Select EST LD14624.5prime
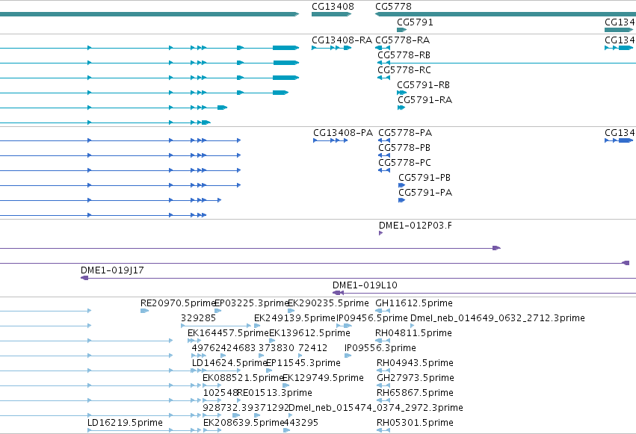Image resolution: width=636 pixels, height=434 pixels. click(x=229, y=363)
